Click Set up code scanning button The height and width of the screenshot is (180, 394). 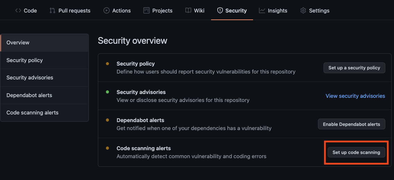tap(356, 152)
